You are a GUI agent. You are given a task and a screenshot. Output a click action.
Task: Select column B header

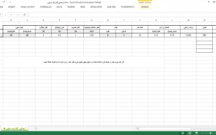click(11, 20)
